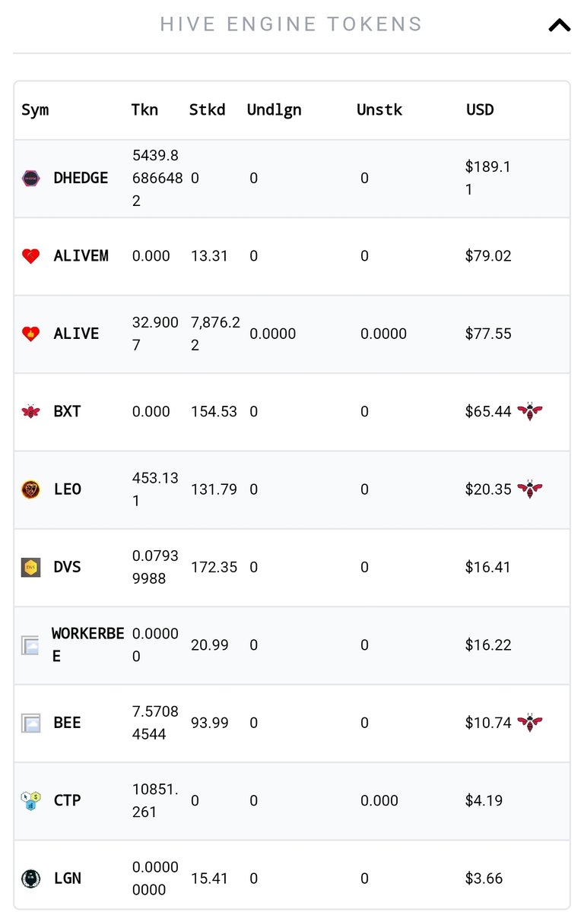The height and width of the screenshot is (915, 584).
Task: Click the DHEDGE token icon
Action: point(30,179)
